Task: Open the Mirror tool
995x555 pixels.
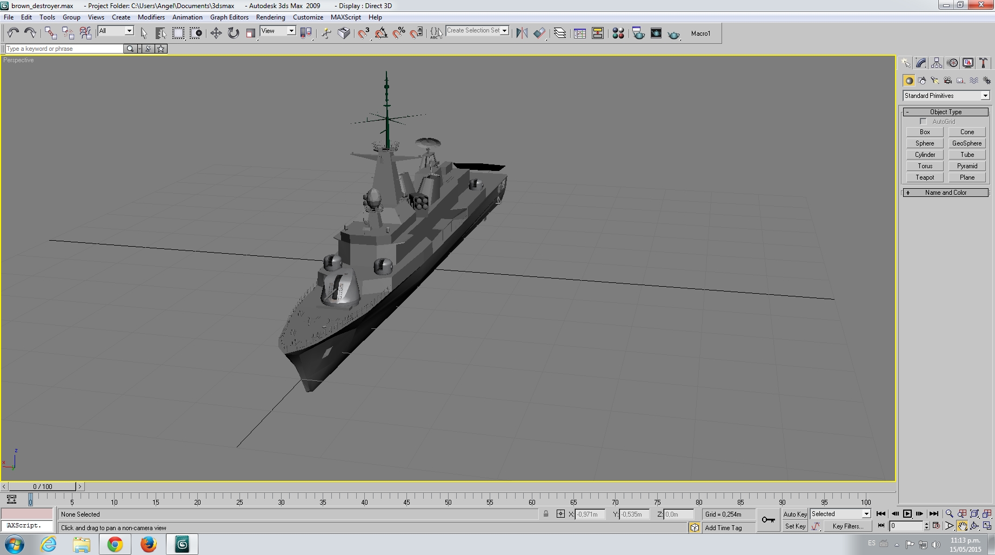Action: (x=522, y=34)
